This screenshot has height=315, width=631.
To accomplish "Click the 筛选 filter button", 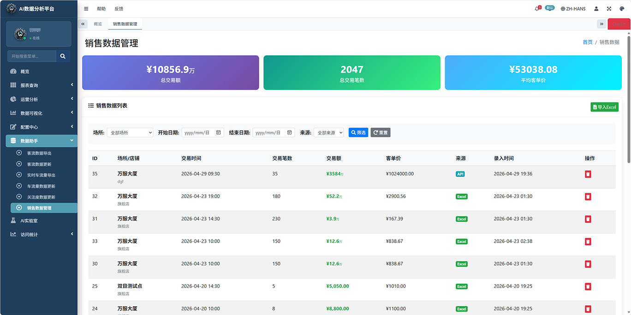I will point(358,133).
